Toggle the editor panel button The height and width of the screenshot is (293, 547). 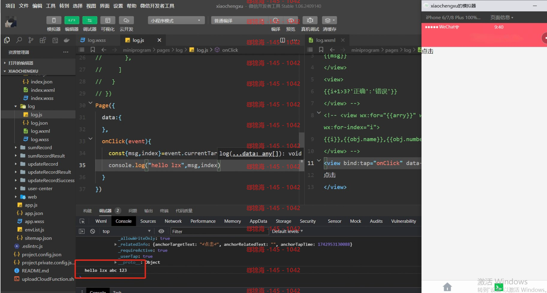click(x=72, y=20)
